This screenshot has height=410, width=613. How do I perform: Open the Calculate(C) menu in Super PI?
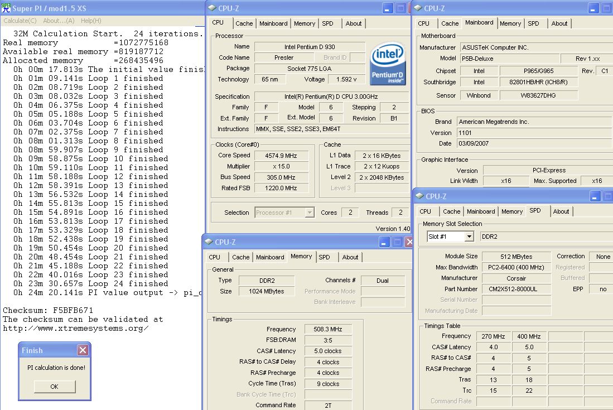click(x=20, y=21)
